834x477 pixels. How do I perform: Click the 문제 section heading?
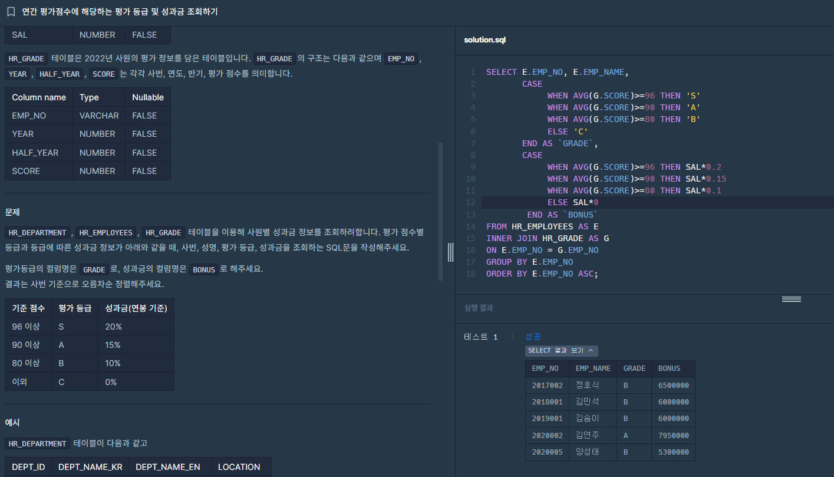tap(12, 212)
